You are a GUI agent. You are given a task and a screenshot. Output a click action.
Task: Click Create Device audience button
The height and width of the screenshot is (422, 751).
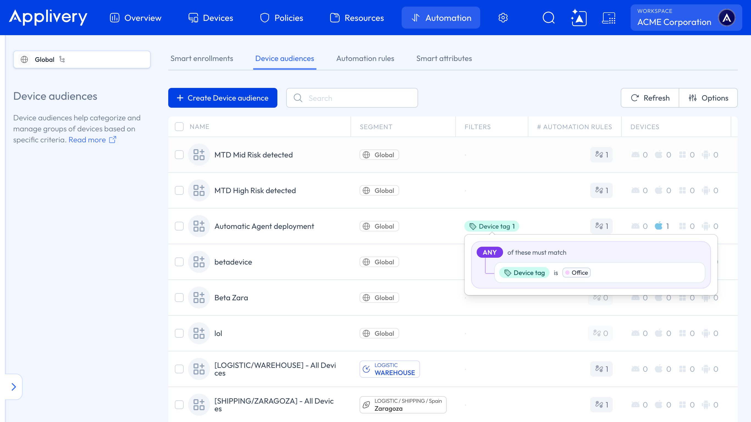(x=223, y=98)
